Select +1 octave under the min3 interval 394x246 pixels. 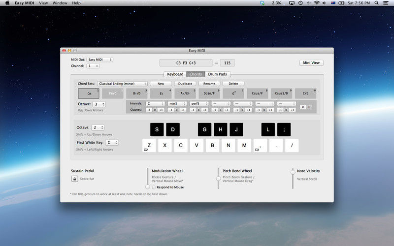[183, 110]
